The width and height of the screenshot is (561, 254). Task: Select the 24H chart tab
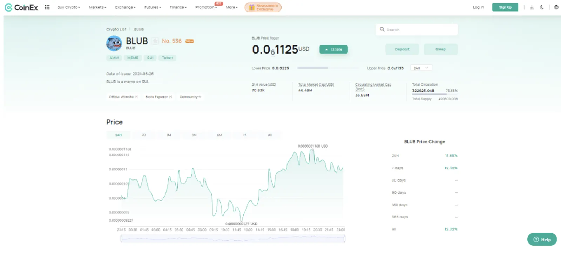click(x=119, y=135)
